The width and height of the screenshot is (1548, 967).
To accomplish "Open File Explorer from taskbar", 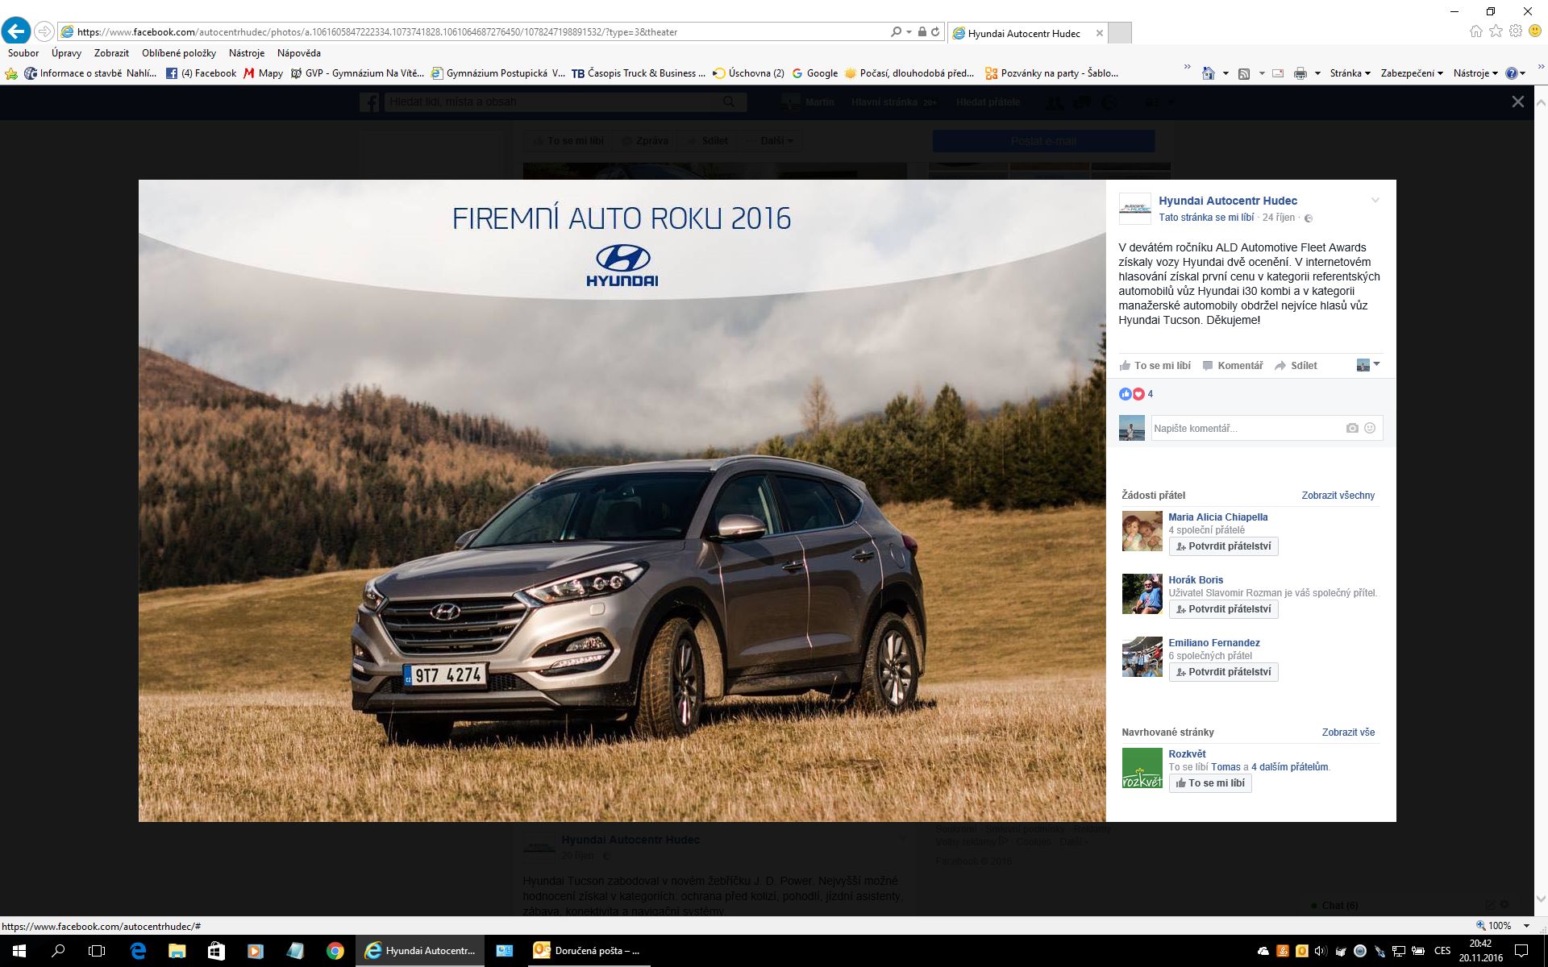I will click(177, 951).
